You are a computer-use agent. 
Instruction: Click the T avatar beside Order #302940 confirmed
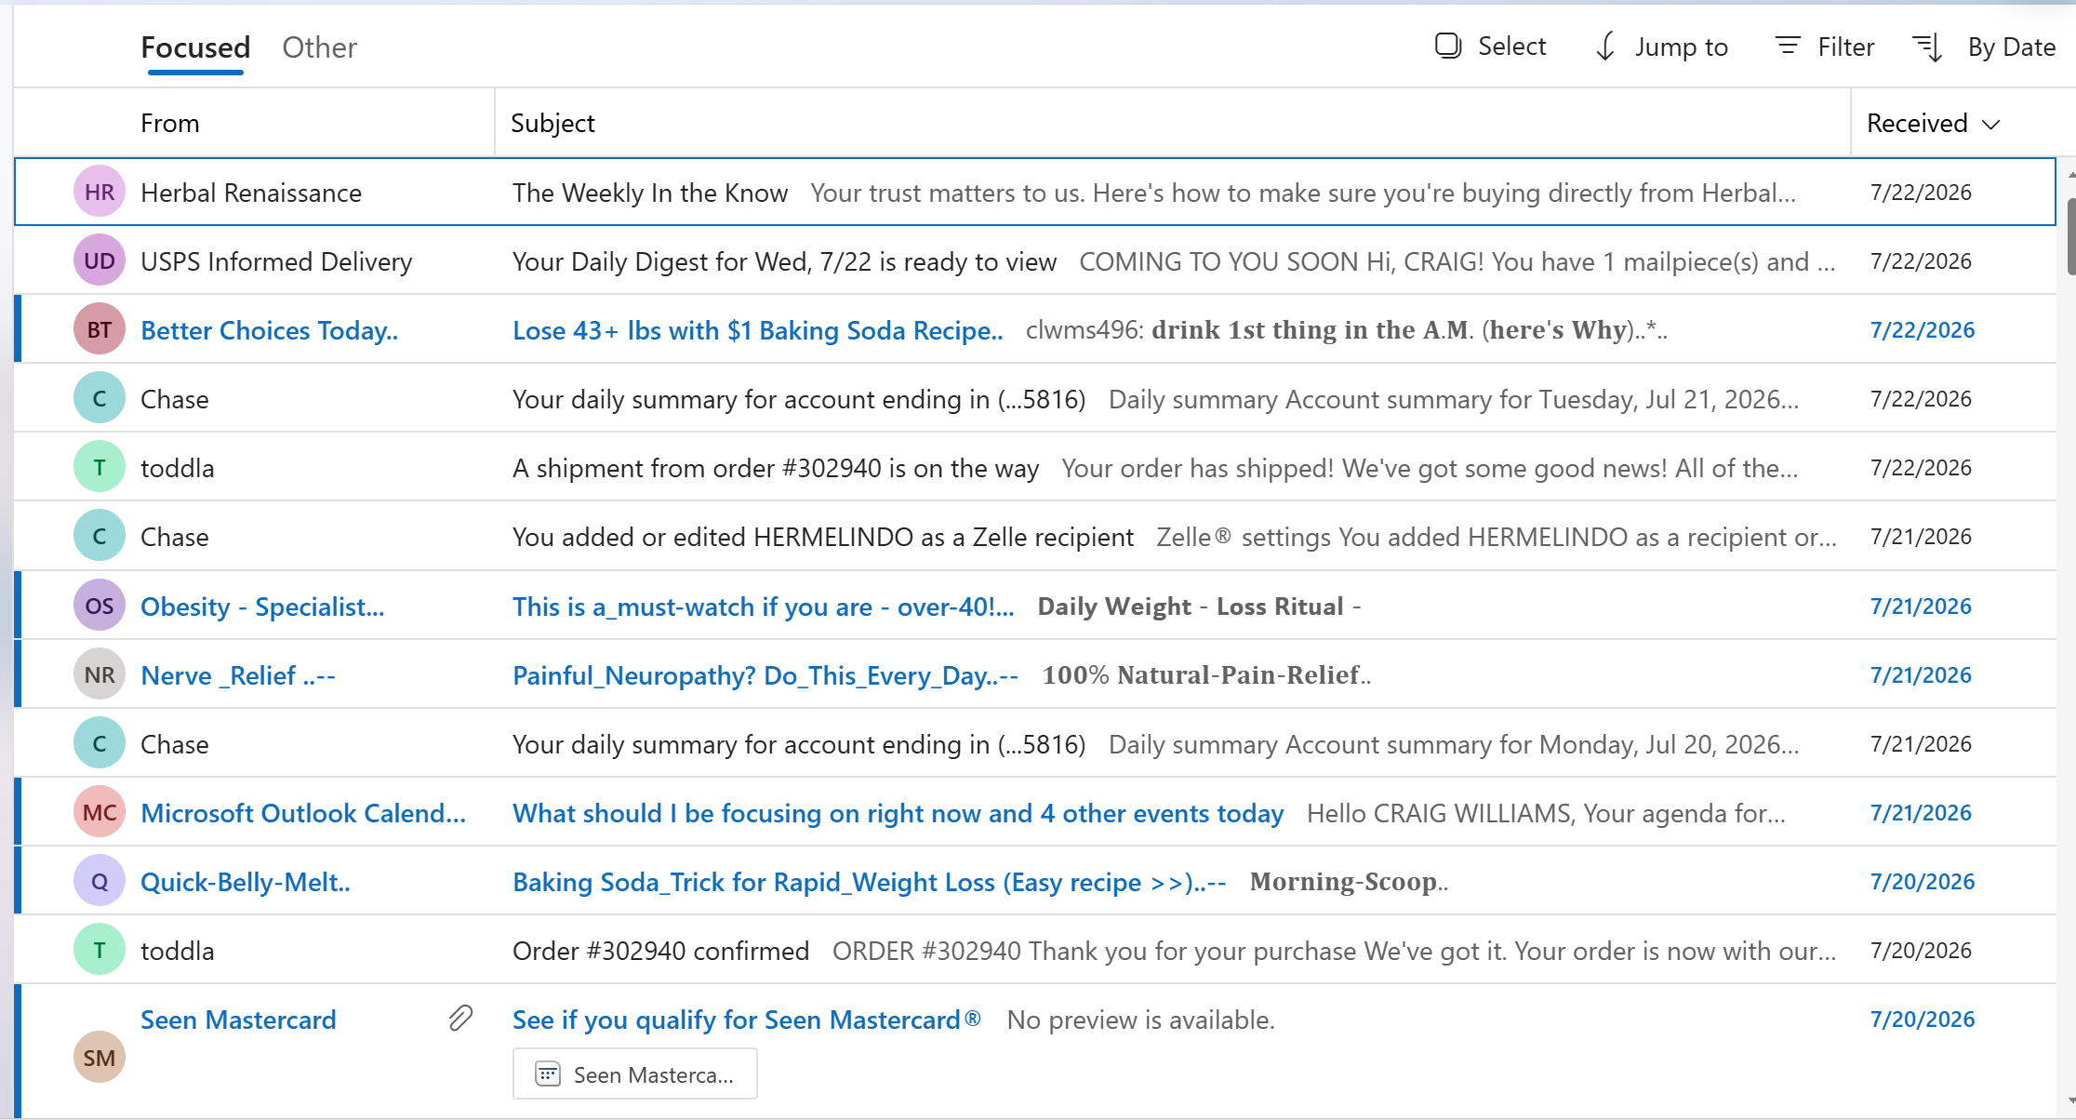tap(100, 950)
